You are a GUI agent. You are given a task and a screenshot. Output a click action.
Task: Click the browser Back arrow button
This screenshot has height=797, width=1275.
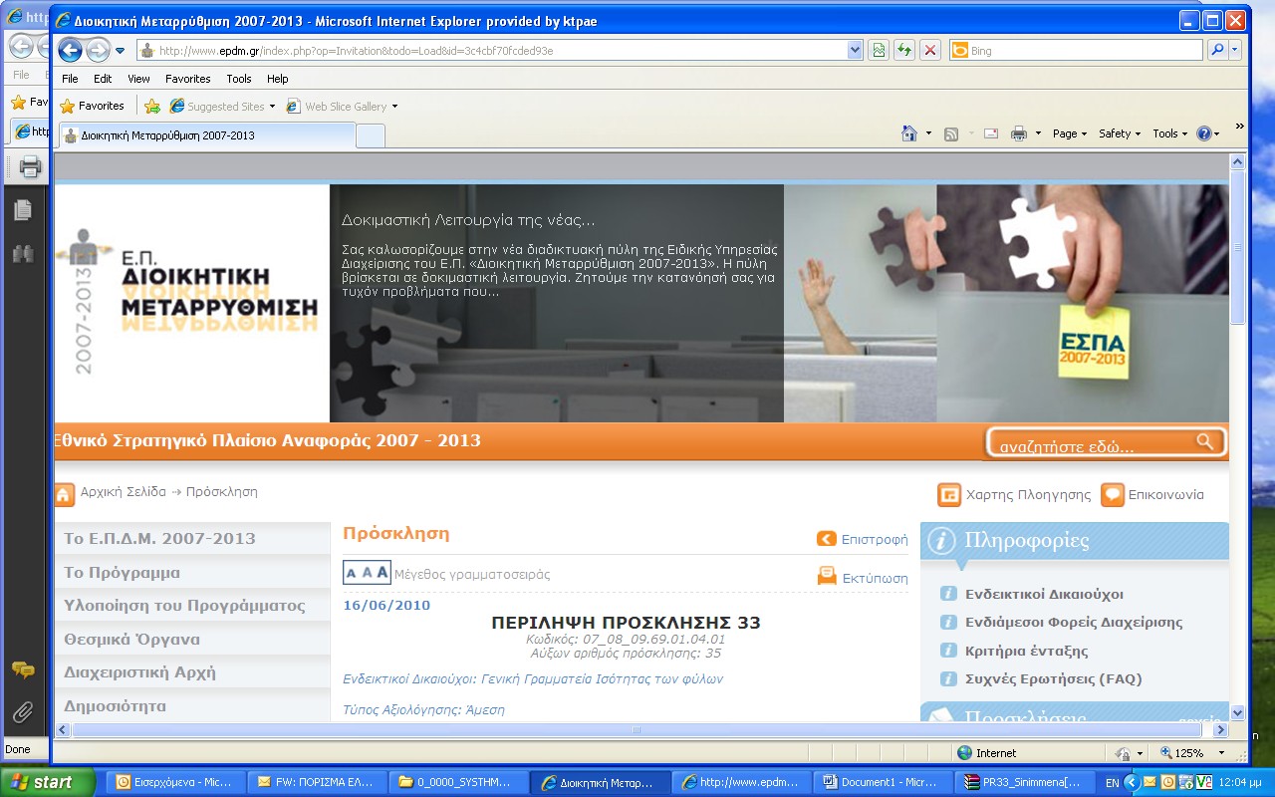pos(70,50)
